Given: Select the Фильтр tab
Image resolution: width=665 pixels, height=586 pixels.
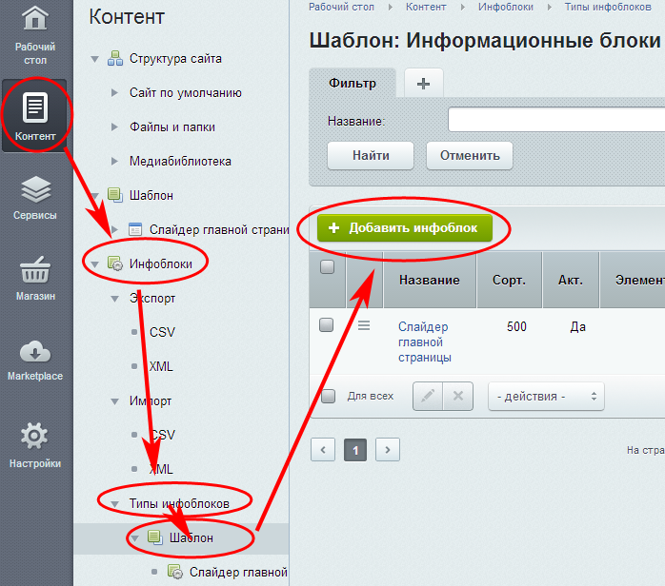Looking at the screenshot, I should coord(353,84).
